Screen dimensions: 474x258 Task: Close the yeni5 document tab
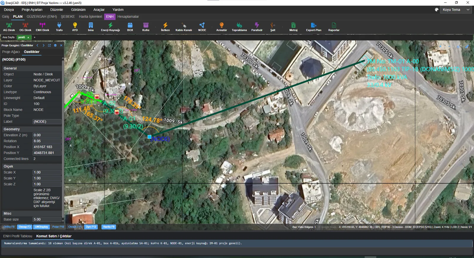point(28,38)
